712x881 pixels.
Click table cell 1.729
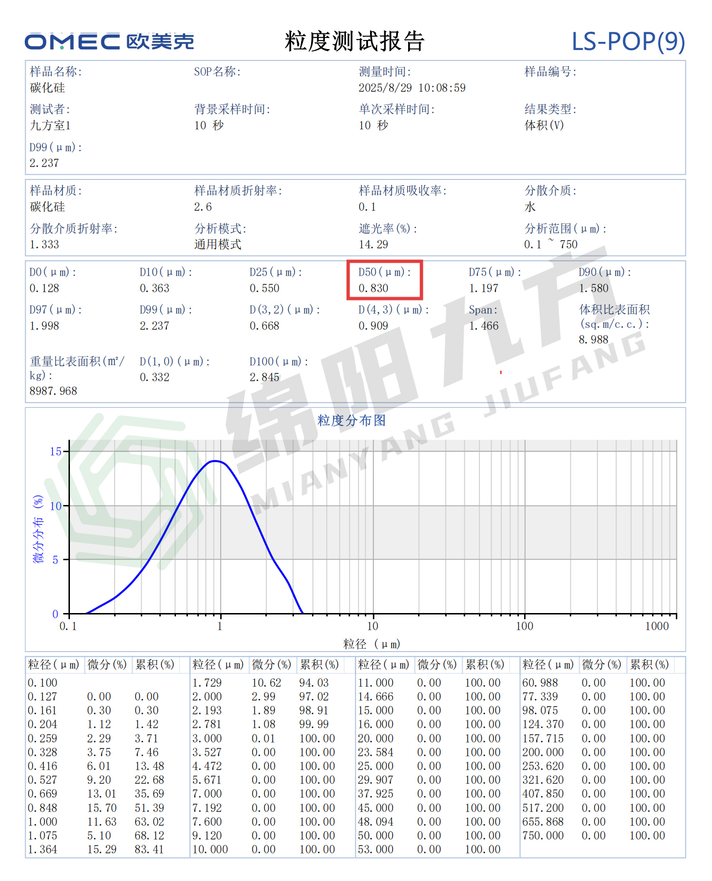pyautogui.click(x=207, y=683)
